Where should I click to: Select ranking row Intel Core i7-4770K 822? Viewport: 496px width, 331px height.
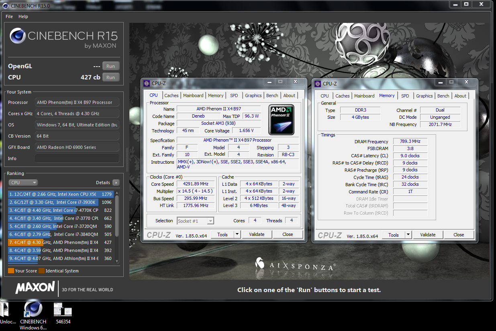click(x=61, y=210)
